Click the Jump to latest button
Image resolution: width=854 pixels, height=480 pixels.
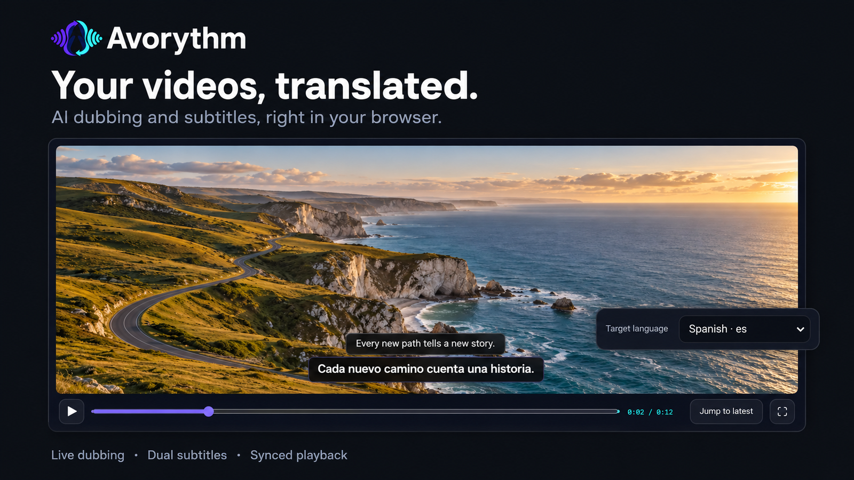pos(726,412)
